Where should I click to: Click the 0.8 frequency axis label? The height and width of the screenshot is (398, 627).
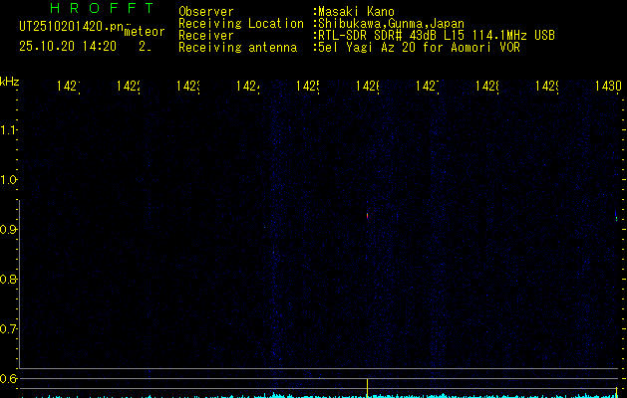(8, 279)
